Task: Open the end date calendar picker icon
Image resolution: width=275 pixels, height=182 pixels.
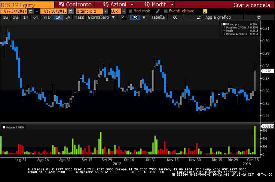Action: point(71,11)
